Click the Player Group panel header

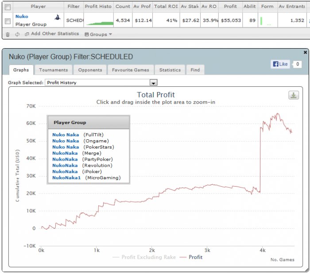[x=89, y=123]
